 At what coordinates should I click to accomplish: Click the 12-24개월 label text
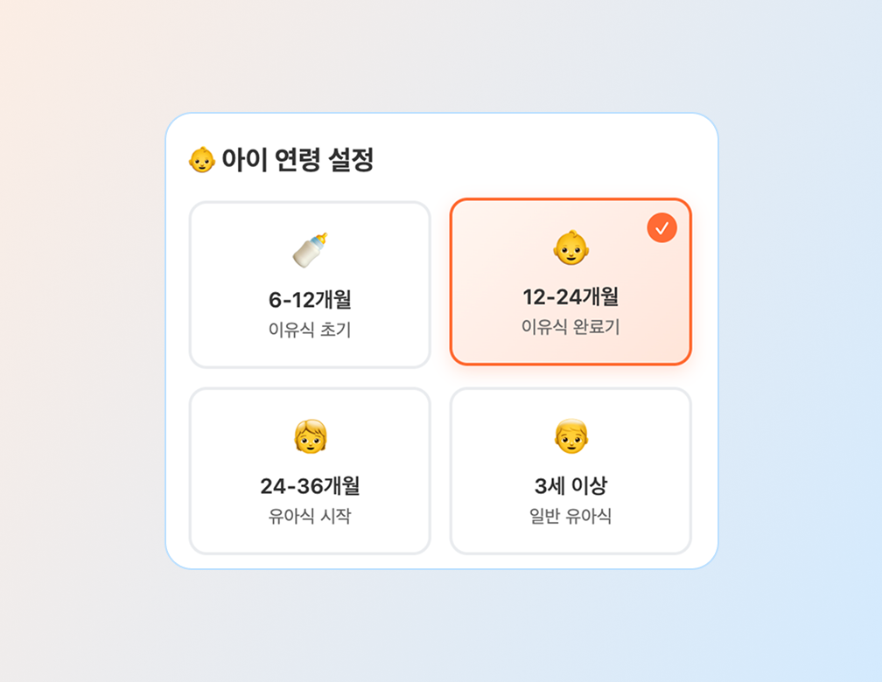[570, 296]
